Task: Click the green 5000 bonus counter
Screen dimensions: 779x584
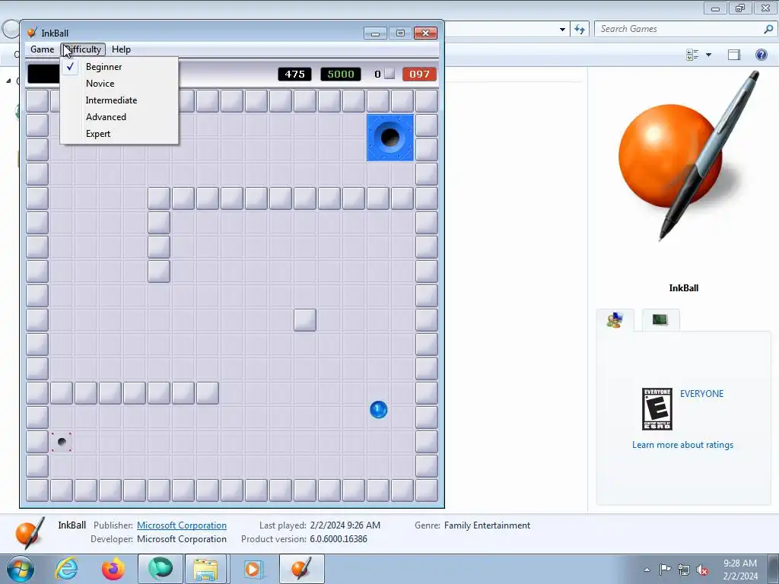Action: pos(341,74)
